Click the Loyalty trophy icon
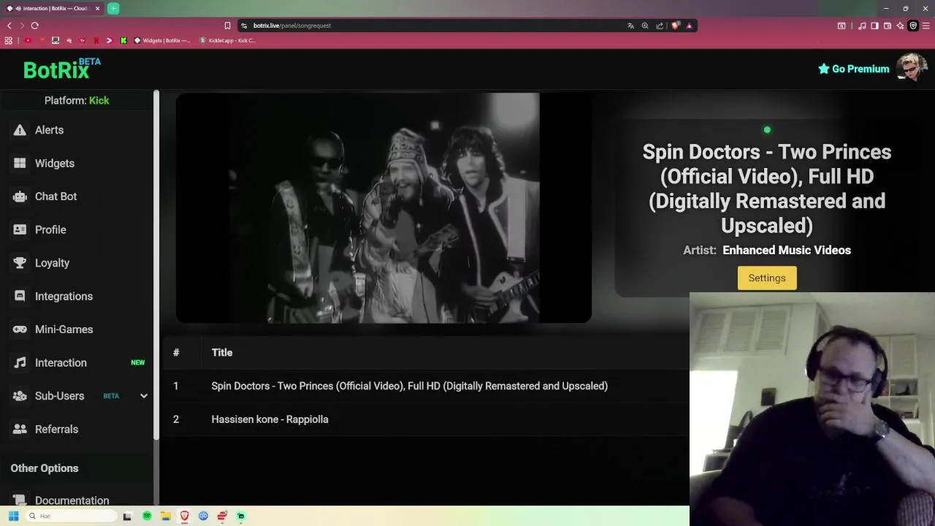The image size is (935, 526). pyautogui.click(x=20, y=263)
